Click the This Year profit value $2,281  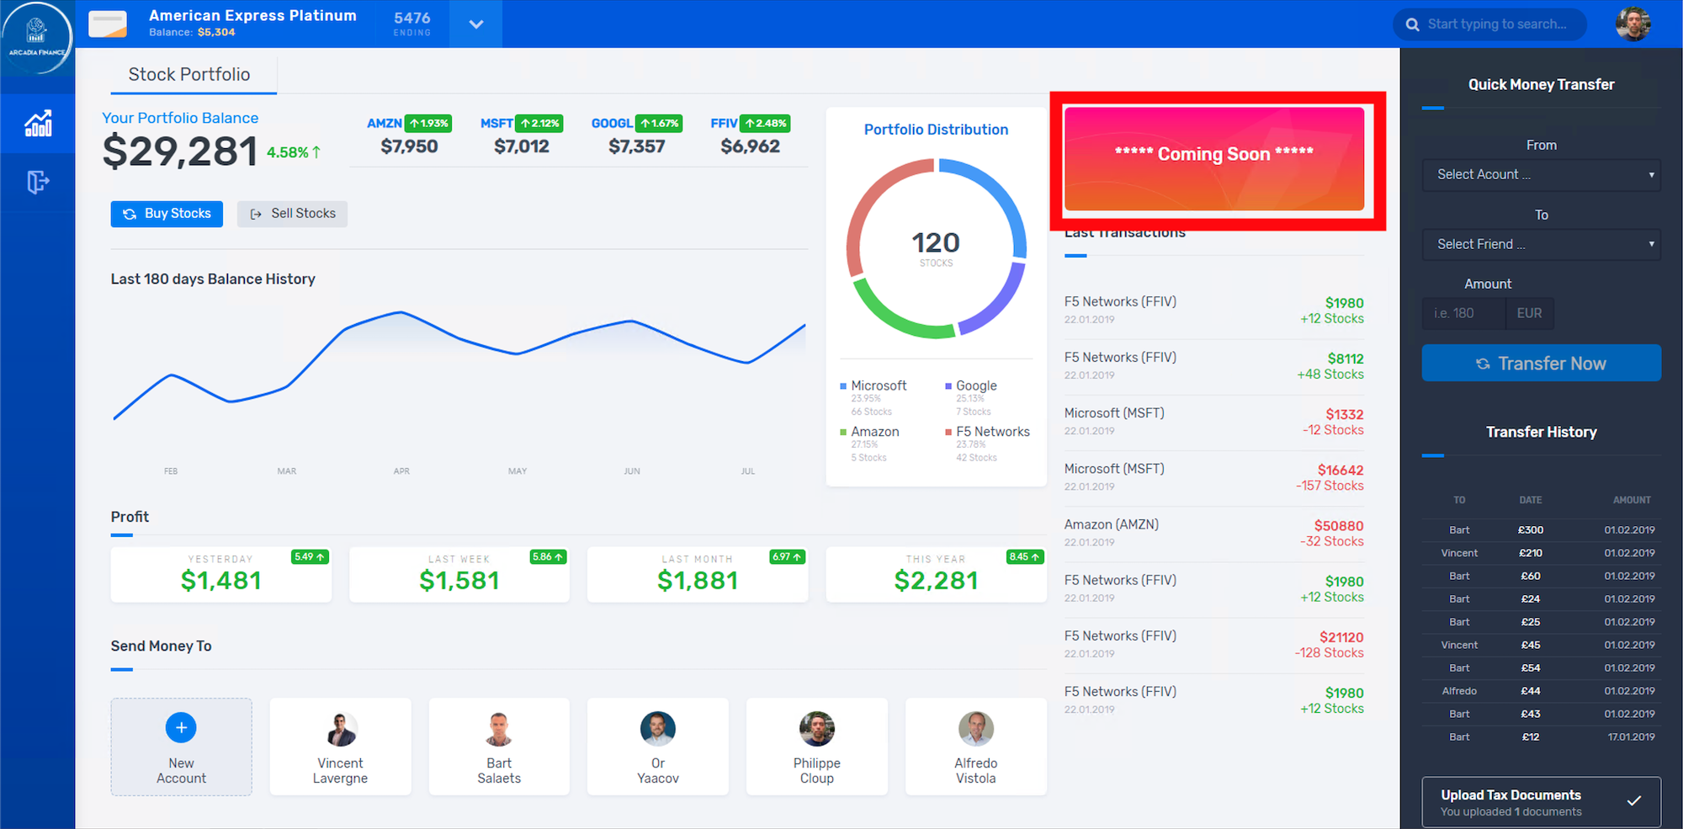click(x=936, y=581)
